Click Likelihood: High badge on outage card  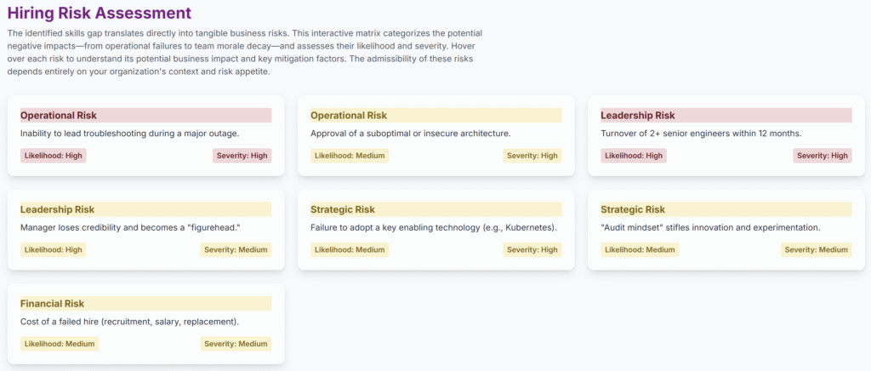pyautogui.click(x=54, y=156)
